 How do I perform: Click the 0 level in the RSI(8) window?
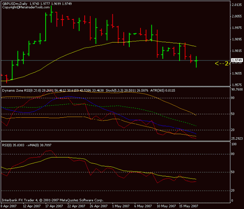click(232, 200)
